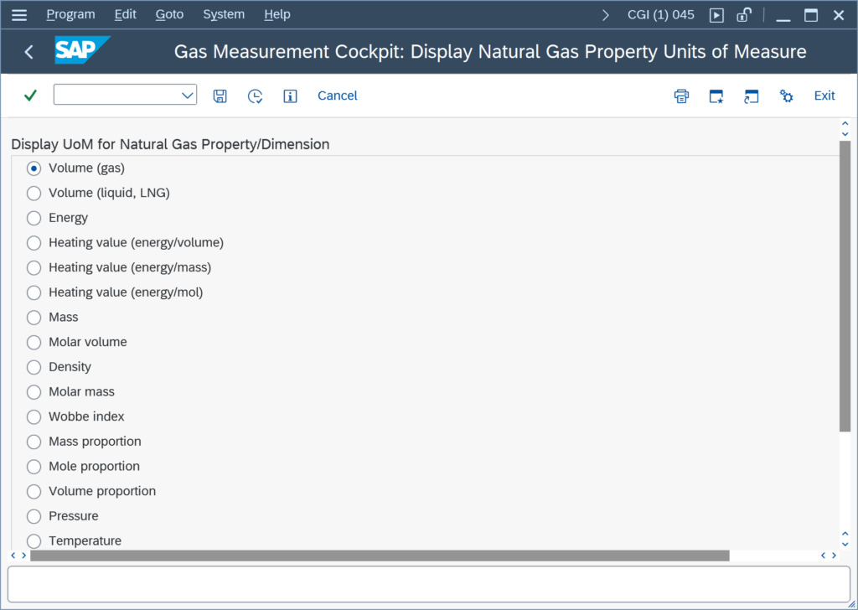Select the Mass radio button
The height and width of the screenshot is (610, 858).
(x=34, y=318)
